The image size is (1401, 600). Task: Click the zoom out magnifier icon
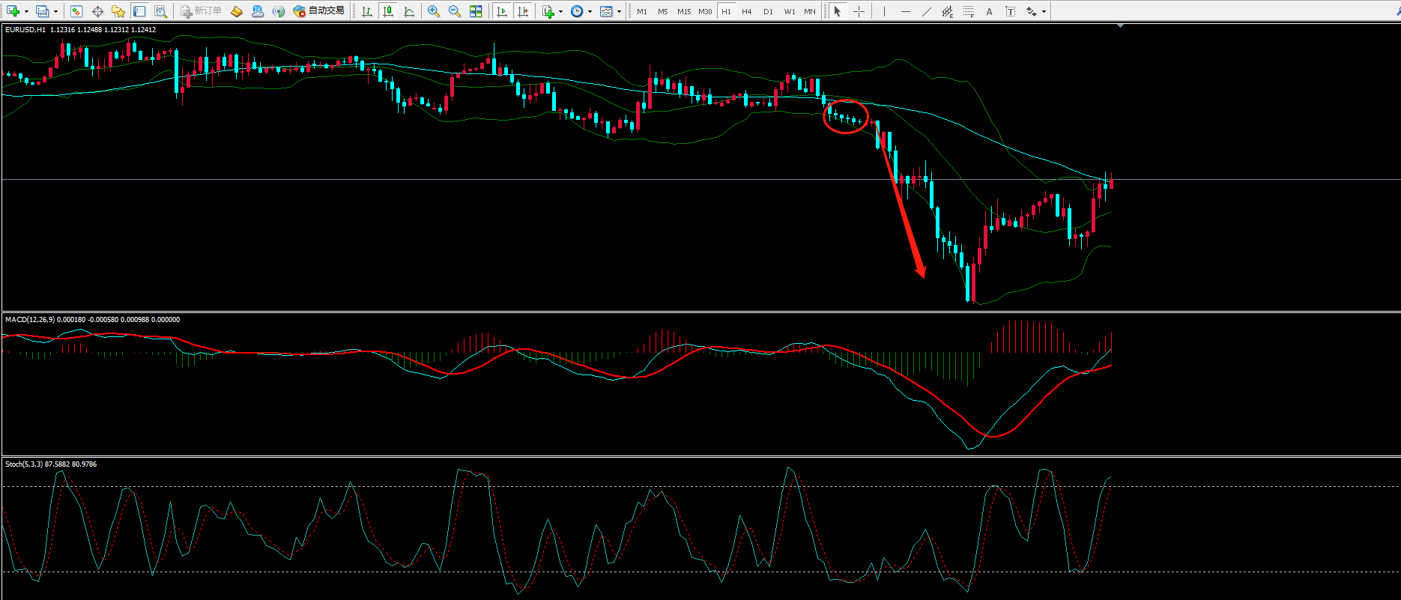coord(454,11)
